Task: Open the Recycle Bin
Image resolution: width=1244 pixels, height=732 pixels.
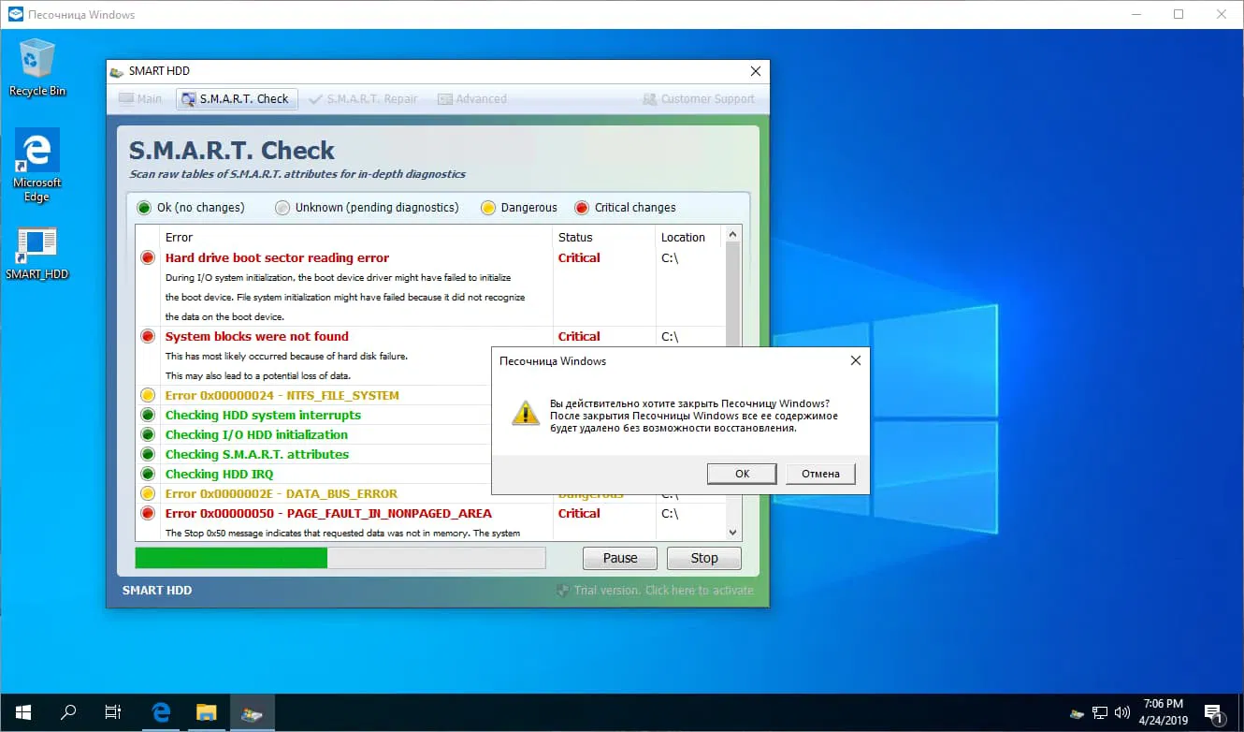Action: point(37,58)
